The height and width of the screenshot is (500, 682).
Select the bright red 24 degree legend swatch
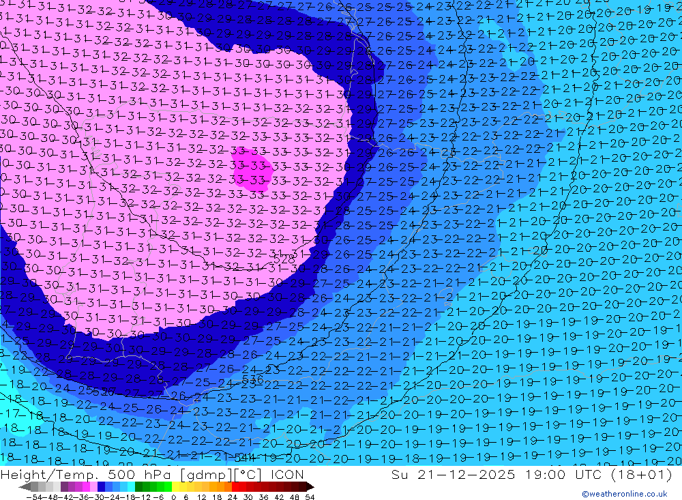[235, 486]
